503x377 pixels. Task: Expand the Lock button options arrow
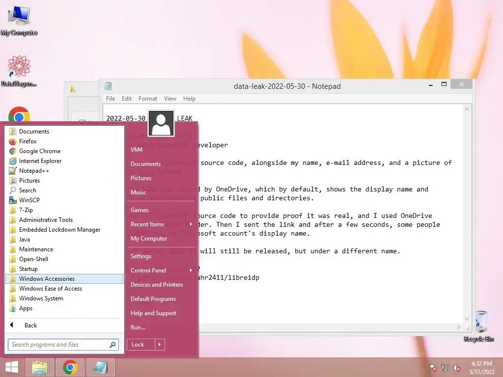coord(160,345)
